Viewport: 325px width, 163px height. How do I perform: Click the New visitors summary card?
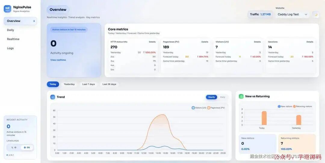258,144
